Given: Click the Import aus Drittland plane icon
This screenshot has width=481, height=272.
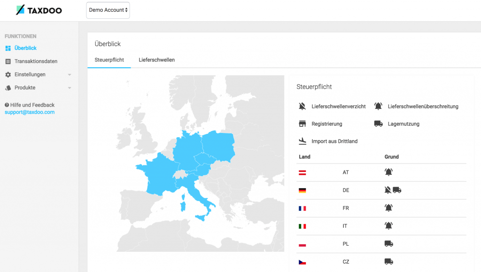Looking at the screenshot, I should (302, 141).
